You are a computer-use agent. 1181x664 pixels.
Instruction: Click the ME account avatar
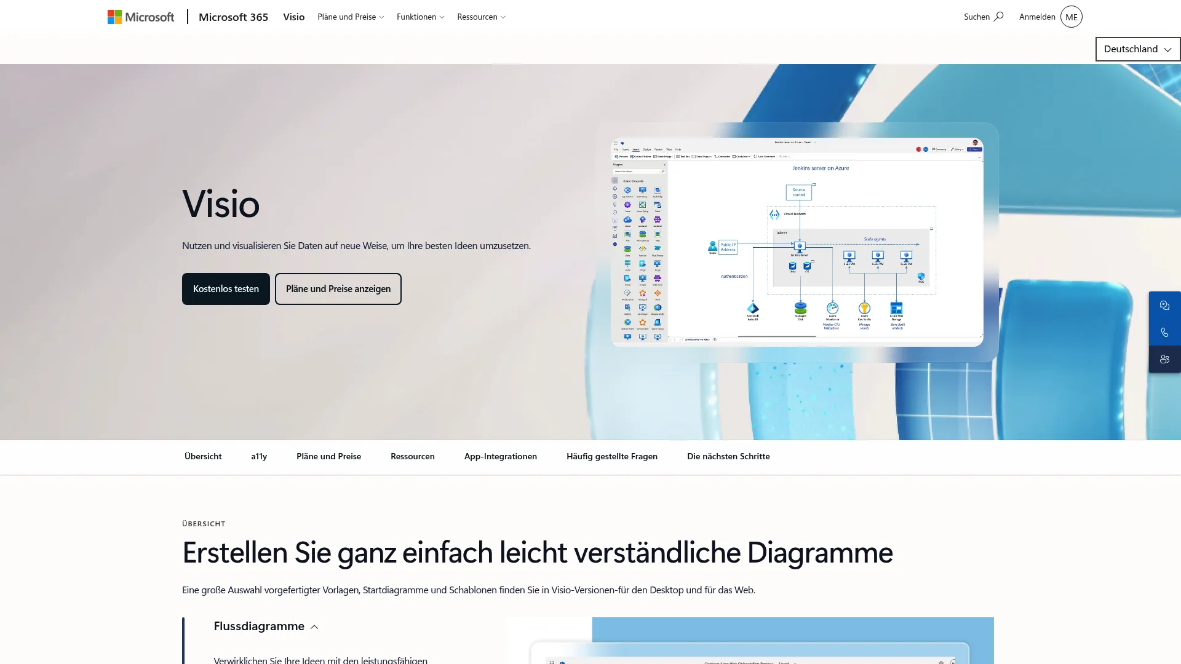coord(1071,17)
